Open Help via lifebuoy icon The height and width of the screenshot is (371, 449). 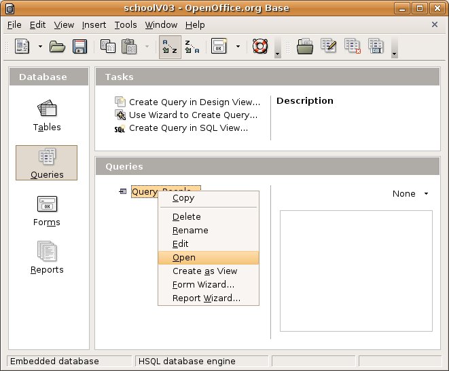(x=260, y=46)
